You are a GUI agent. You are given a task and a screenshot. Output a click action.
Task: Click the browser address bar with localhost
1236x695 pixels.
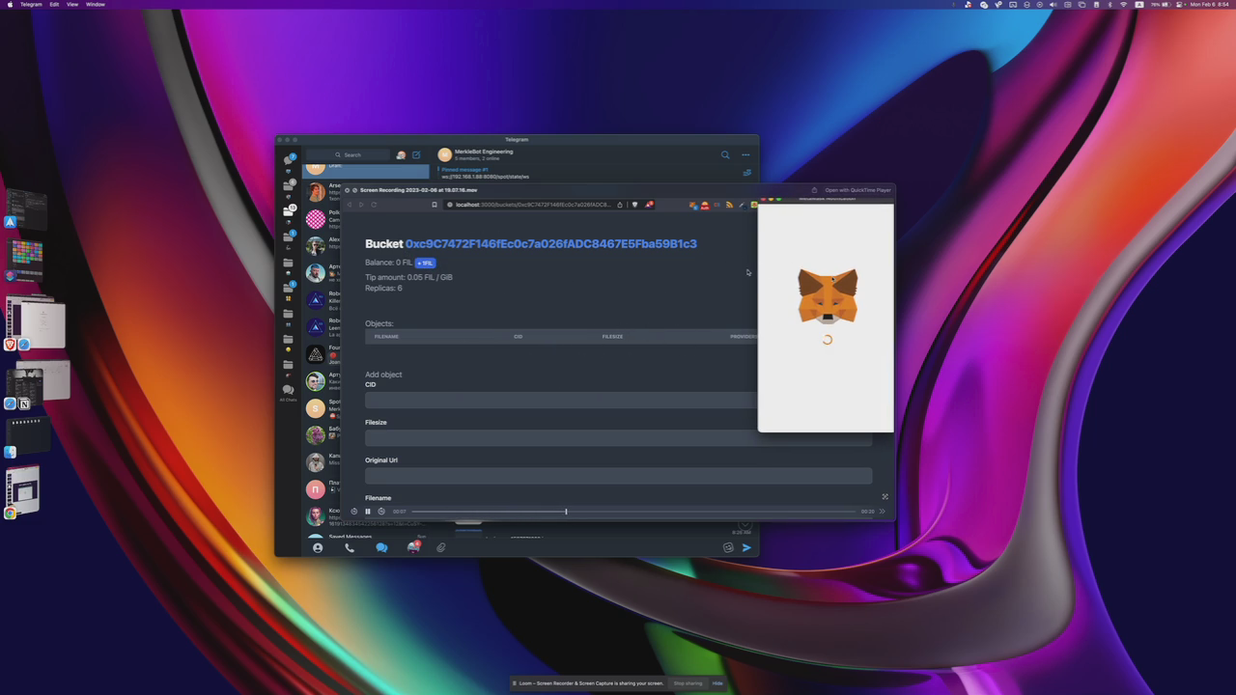pyautogui.click(x=531, y=205)
